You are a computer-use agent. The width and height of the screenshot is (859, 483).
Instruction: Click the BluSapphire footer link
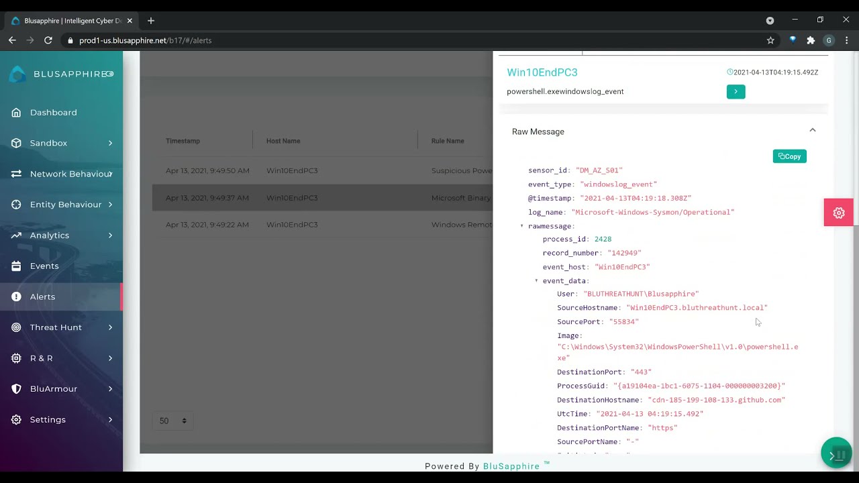pyautogui.click(x=511, y=466)
